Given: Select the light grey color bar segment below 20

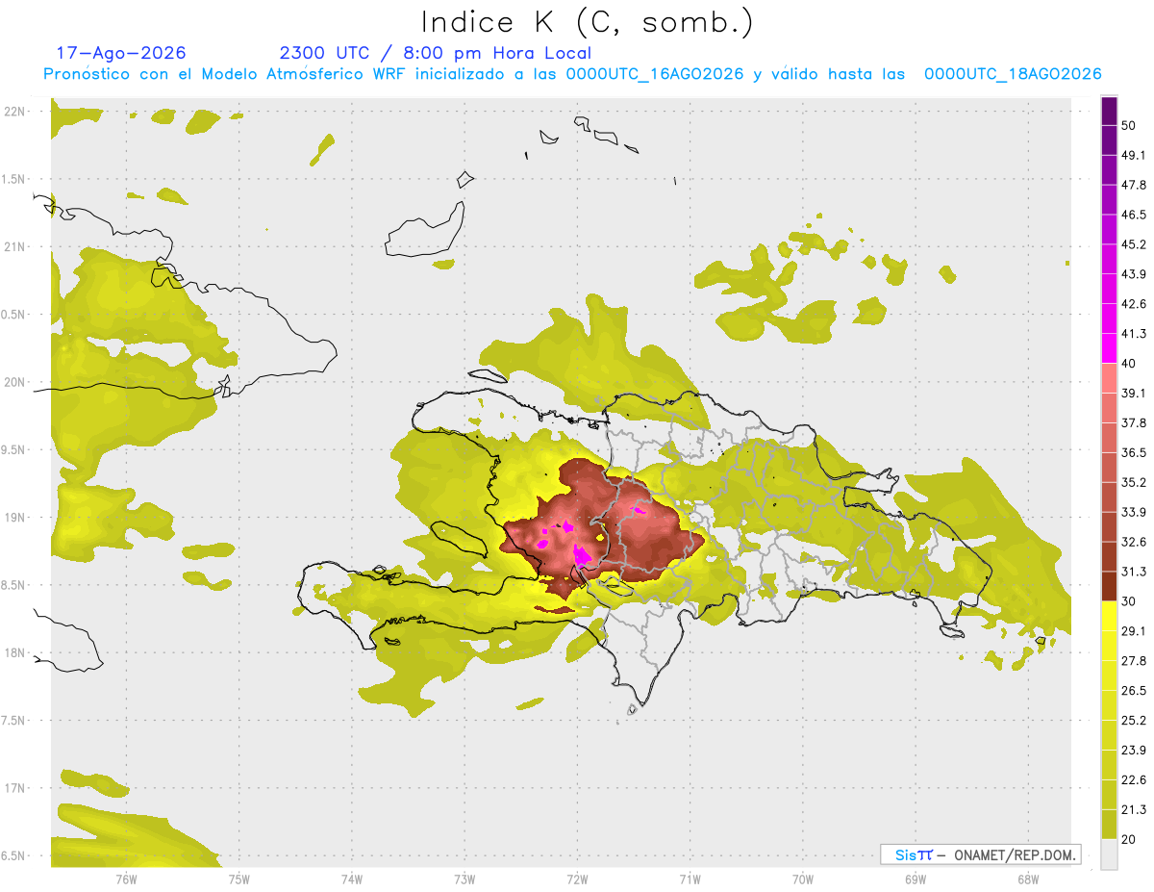Looking at the screenshot, I should (1109, 854).
